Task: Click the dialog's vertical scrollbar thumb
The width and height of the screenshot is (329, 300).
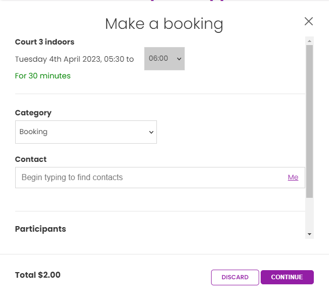Action: (309, 121)
